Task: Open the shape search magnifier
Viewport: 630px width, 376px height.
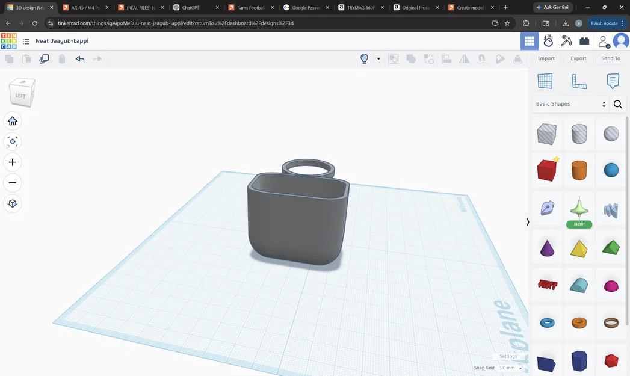Action: coord(617,104)
